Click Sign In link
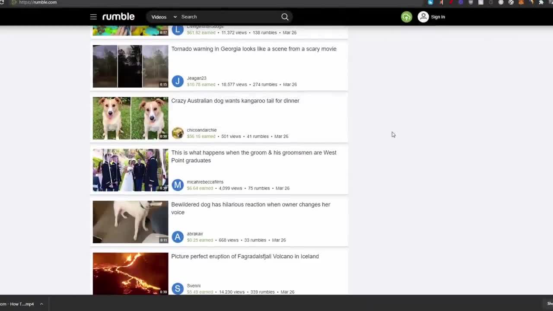 438,17
